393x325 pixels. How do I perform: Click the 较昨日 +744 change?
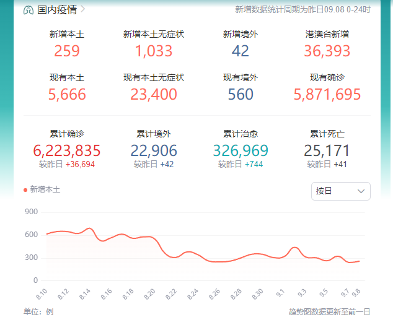241,164
